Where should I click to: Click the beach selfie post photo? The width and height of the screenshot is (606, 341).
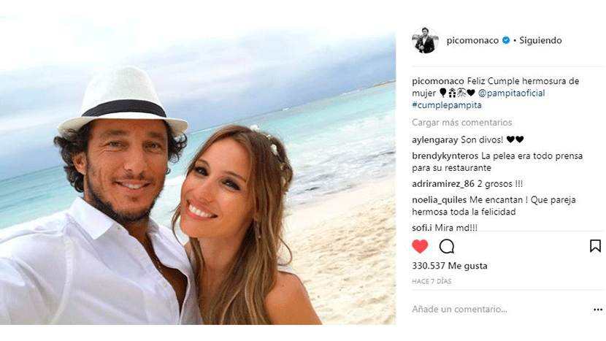[x=198, y=170]
